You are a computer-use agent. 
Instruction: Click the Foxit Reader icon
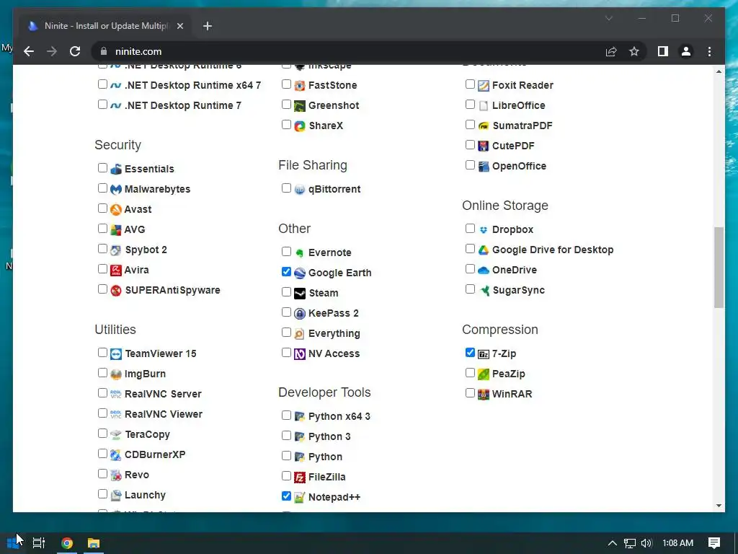[x=484, y=86]
